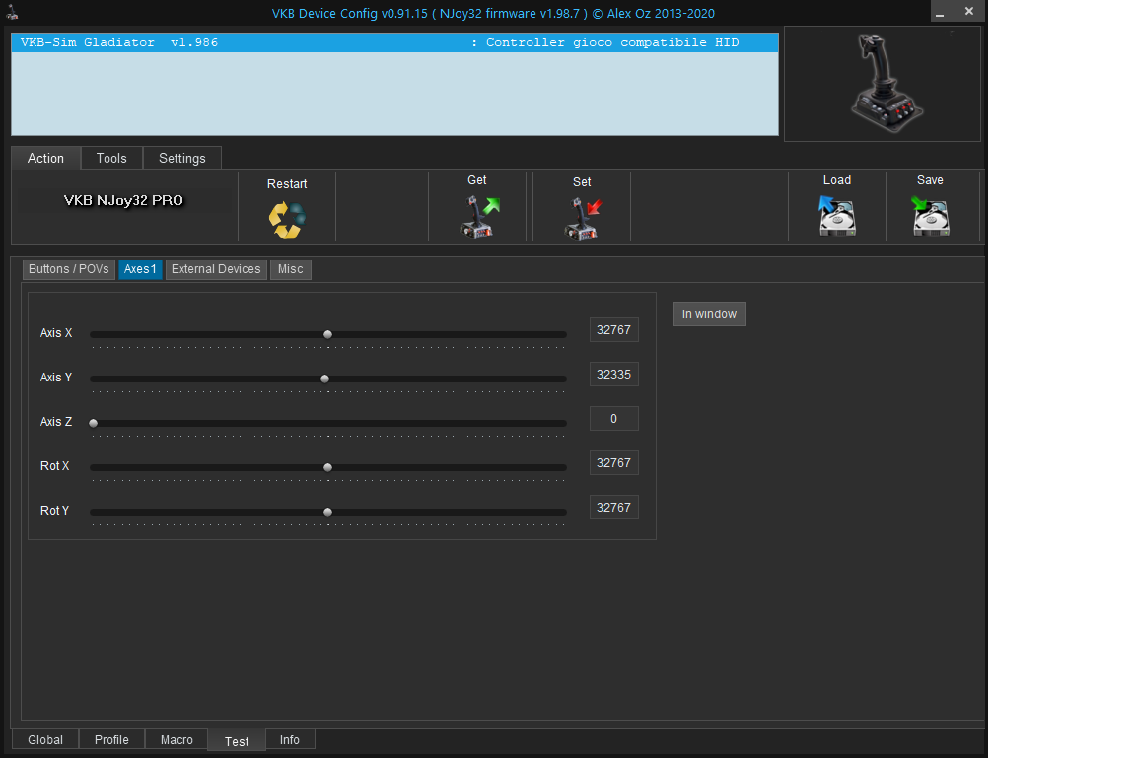1136x758 pixels.
Task: Click the Load disk icon
Action: pyautogui.click(x=837, y=216)
